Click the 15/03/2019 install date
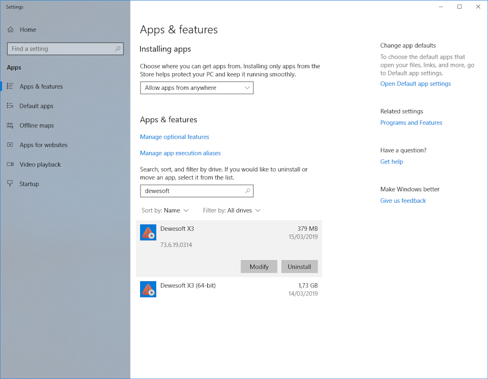The image size is (488, 379). coord(303,236)
